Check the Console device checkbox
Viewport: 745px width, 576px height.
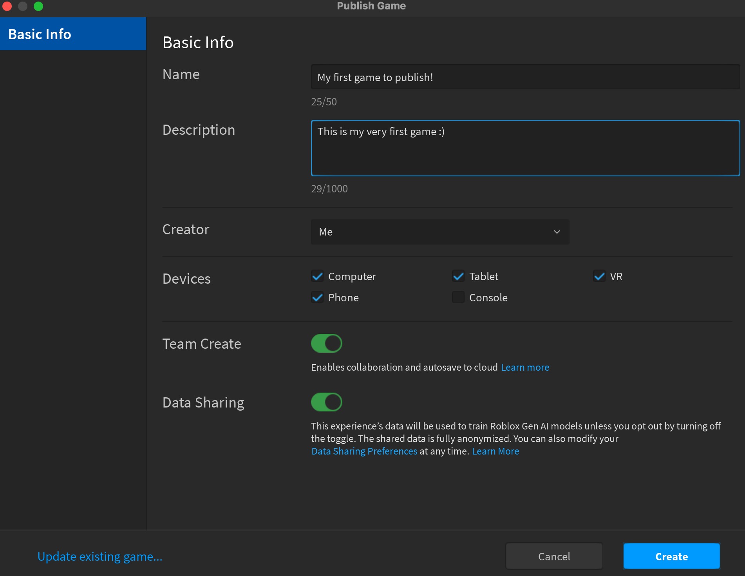tap(458, 297)
